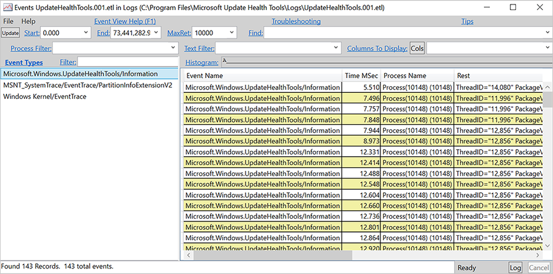Click the Update button
This screenshot has width=553, height=274.
10,33
